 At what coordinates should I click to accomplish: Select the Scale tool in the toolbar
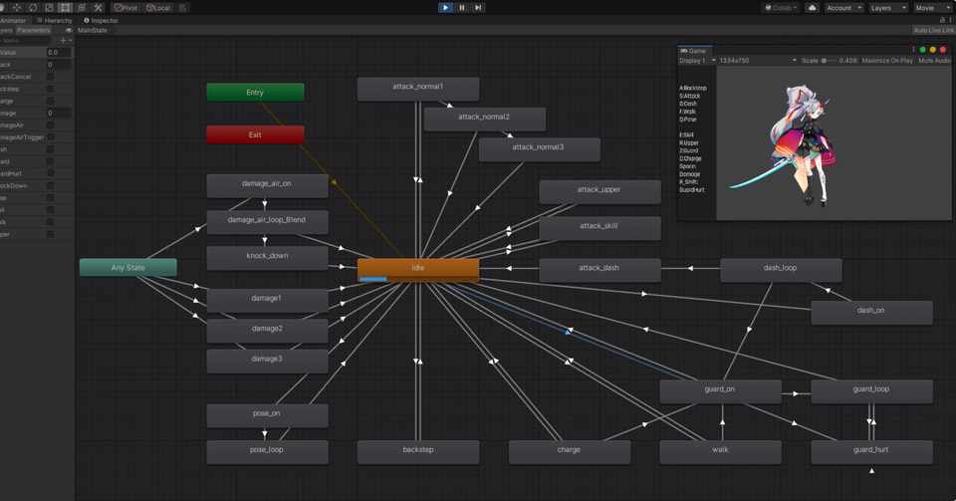point(49,8)
